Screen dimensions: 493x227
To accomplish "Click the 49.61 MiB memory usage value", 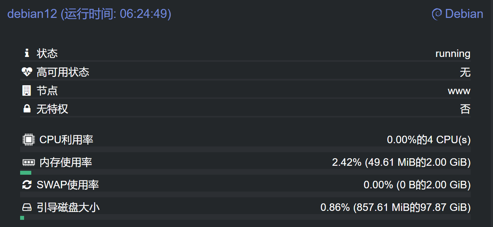I will [401, 163].
